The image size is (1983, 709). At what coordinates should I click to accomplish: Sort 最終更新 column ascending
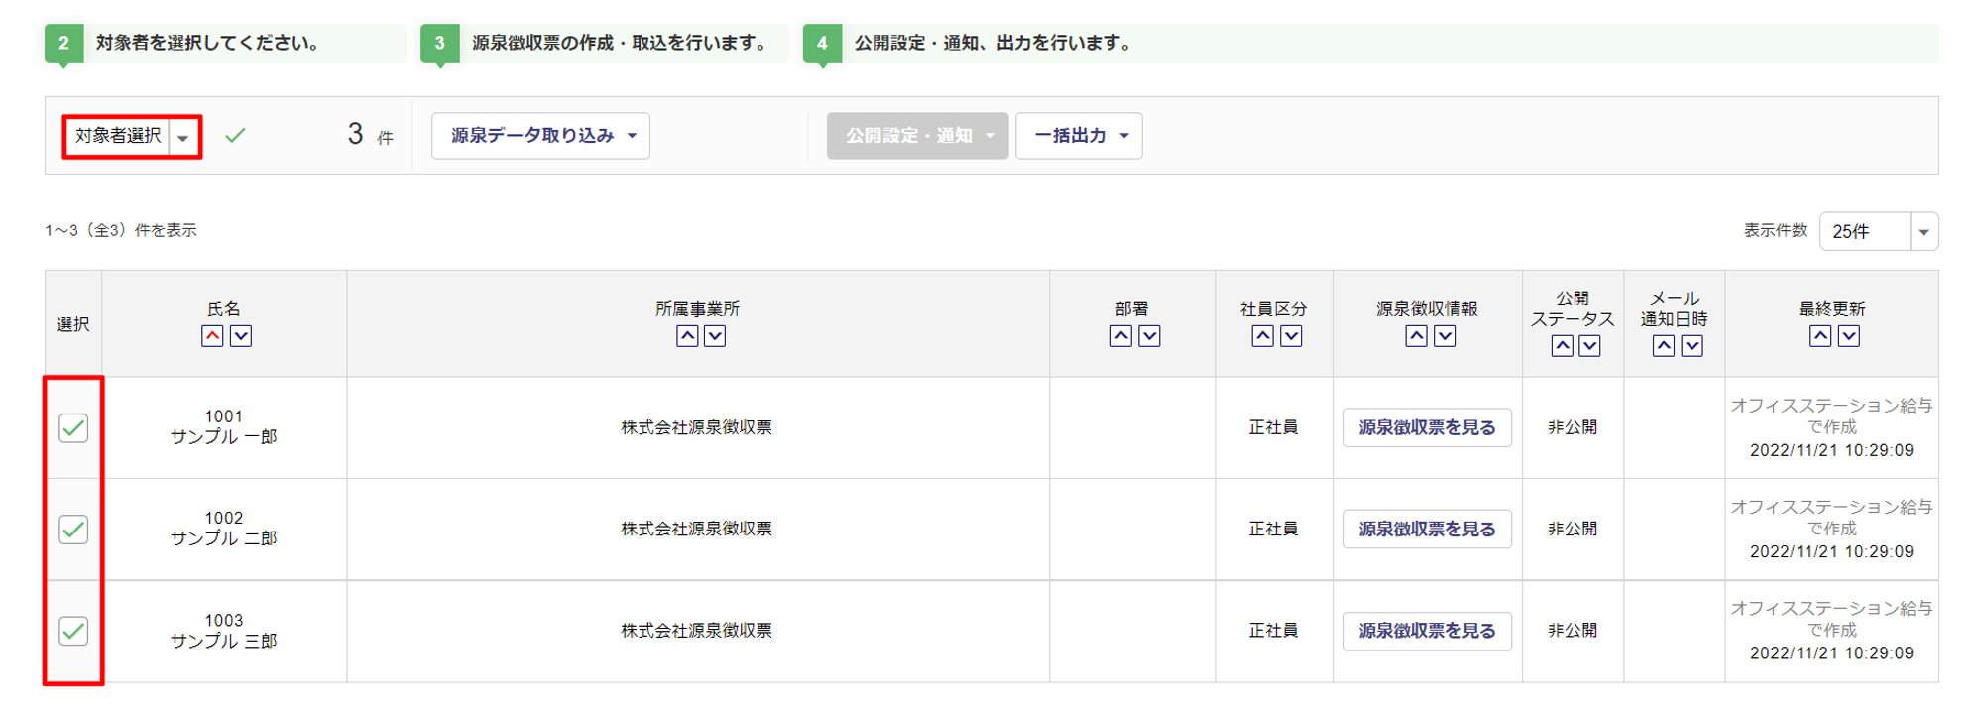click(x=1820, y=336)
